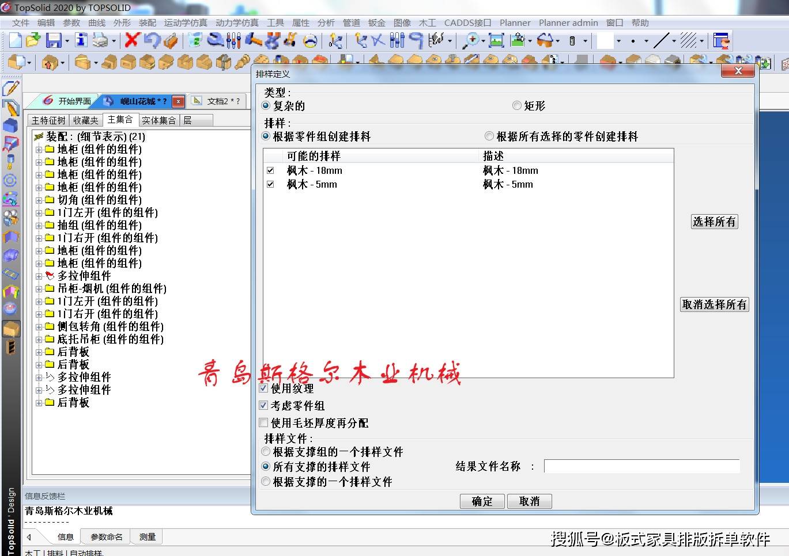Toggle the 考虑零件组 checkbox
Viewport: 789px width, 556px height.
tap(263, 405)
